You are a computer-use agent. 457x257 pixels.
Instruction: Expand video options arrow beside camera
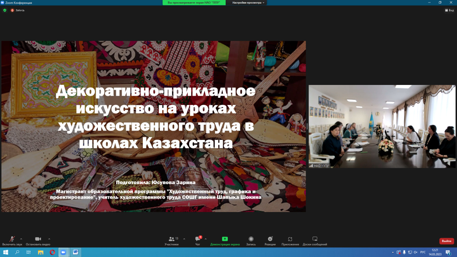point(49,239)
